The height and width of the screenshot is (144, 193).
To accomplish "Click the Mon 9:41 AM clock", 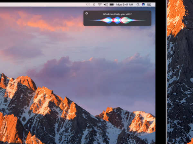I will (125, 5).
